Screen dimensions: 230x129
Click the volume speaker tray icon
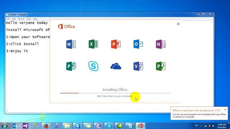[213, 126]
